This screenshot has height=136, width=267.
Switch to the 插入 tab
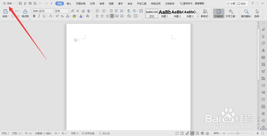[69, 3]
